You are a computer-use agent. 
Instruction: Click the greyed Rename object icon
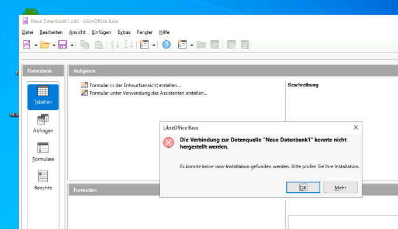[x=245, y=44]
